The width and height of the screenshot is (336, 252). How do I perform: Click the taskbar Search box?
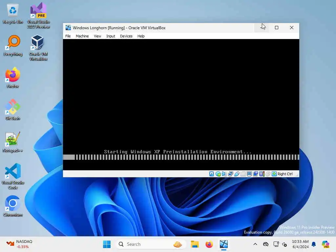(151, 244)
